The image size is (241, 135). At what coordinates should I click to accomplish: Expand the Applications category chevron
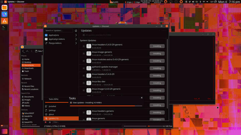[76, 35]
